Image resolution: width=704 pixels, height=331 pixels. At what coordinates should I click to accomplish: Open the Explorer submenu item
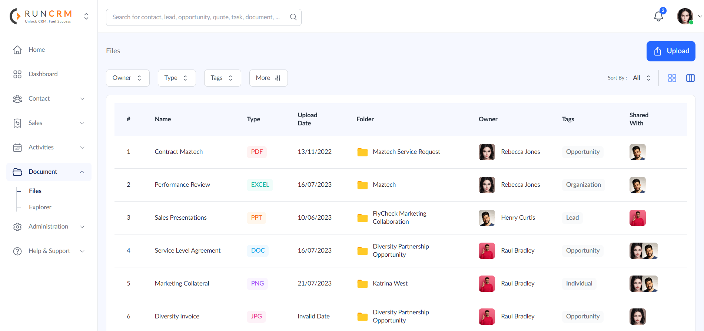coord(40,207)
